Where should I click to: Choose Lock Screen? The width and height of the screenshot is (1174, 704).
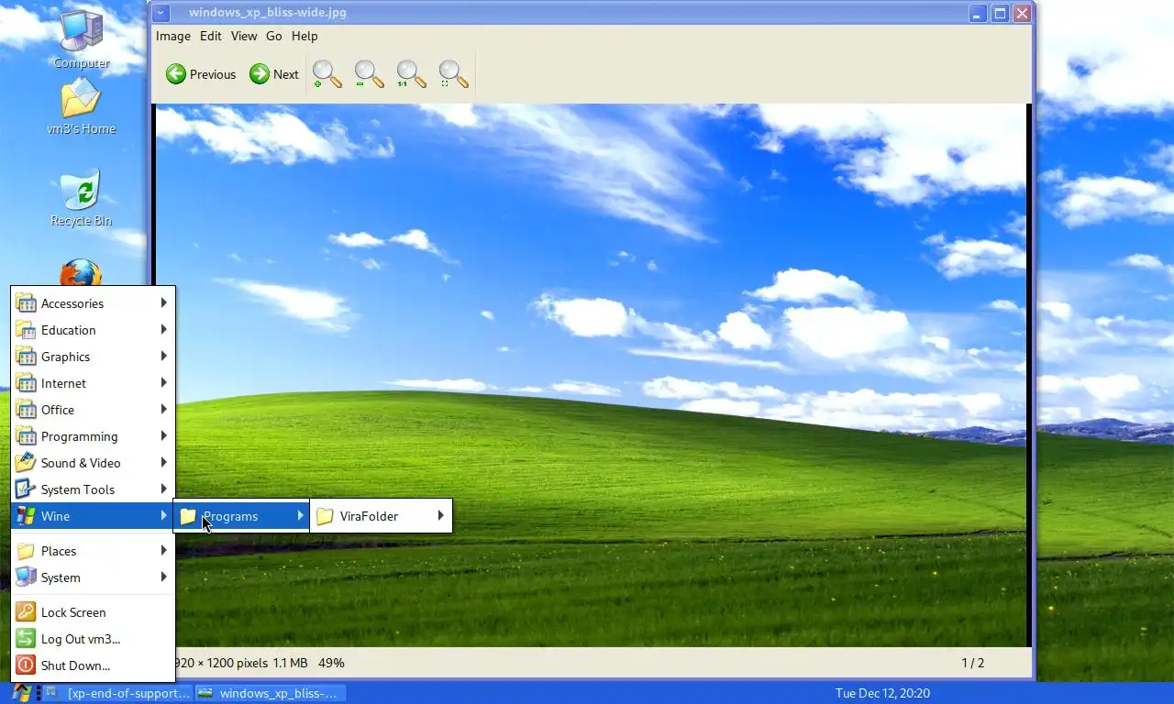(93, 612)
